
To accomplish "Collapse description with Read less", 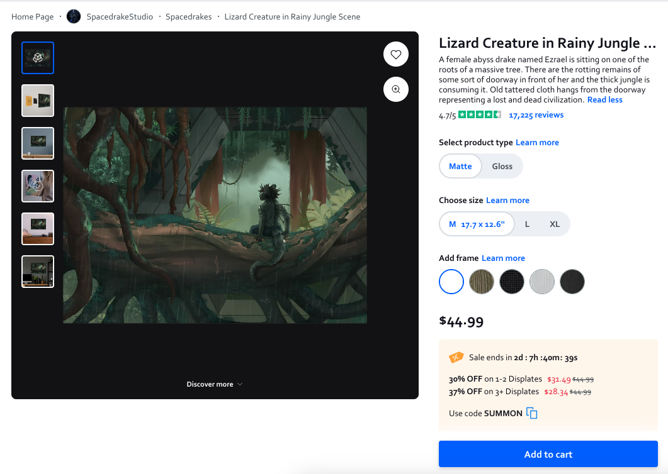I will 604,100.
